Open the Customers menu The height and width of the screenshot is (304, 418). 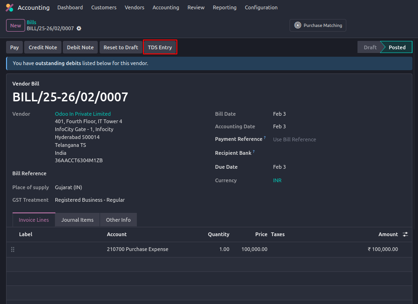pos(104,7)
